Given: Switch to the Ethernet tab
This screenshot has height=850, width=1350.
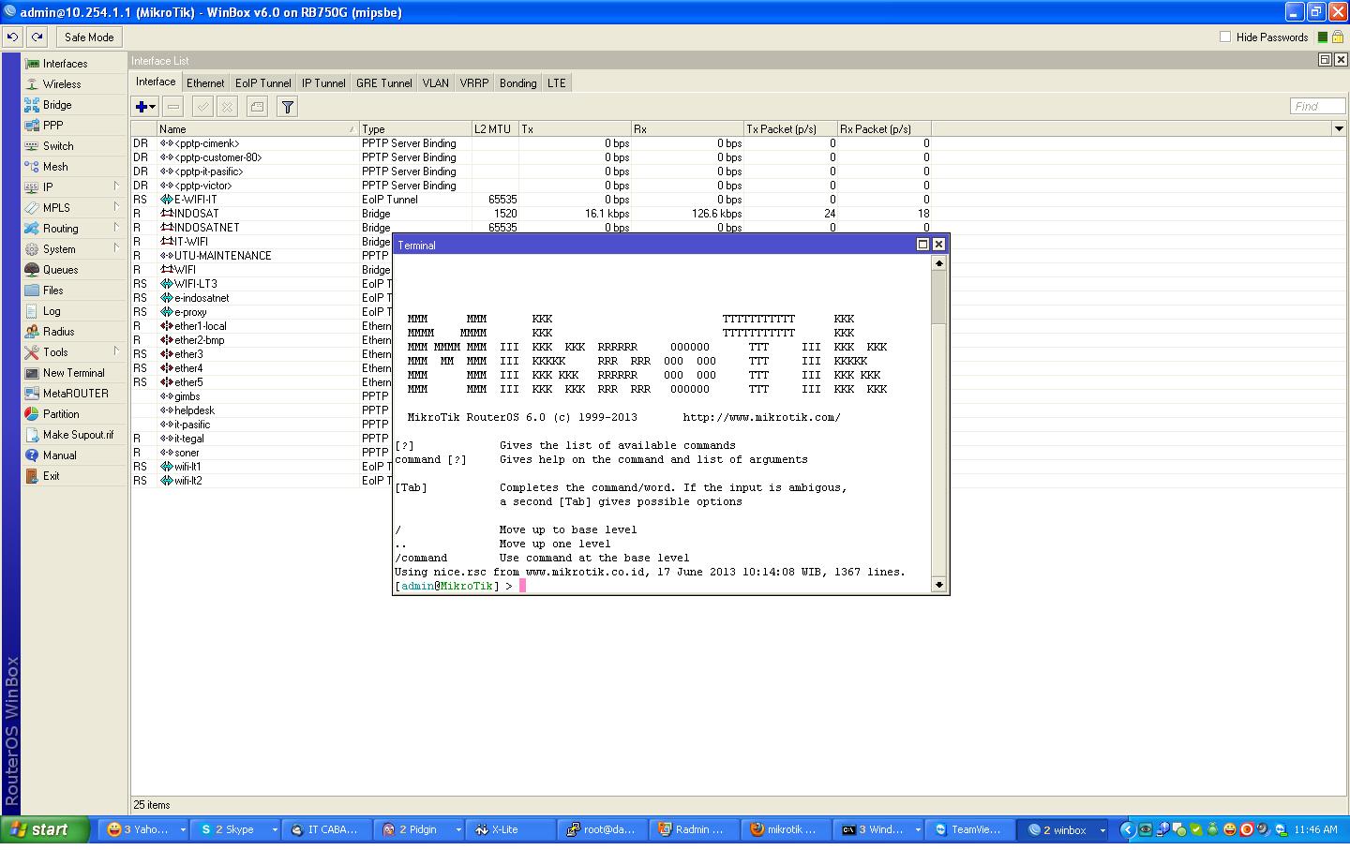Looking at the screenshot, I should (205, 83).
